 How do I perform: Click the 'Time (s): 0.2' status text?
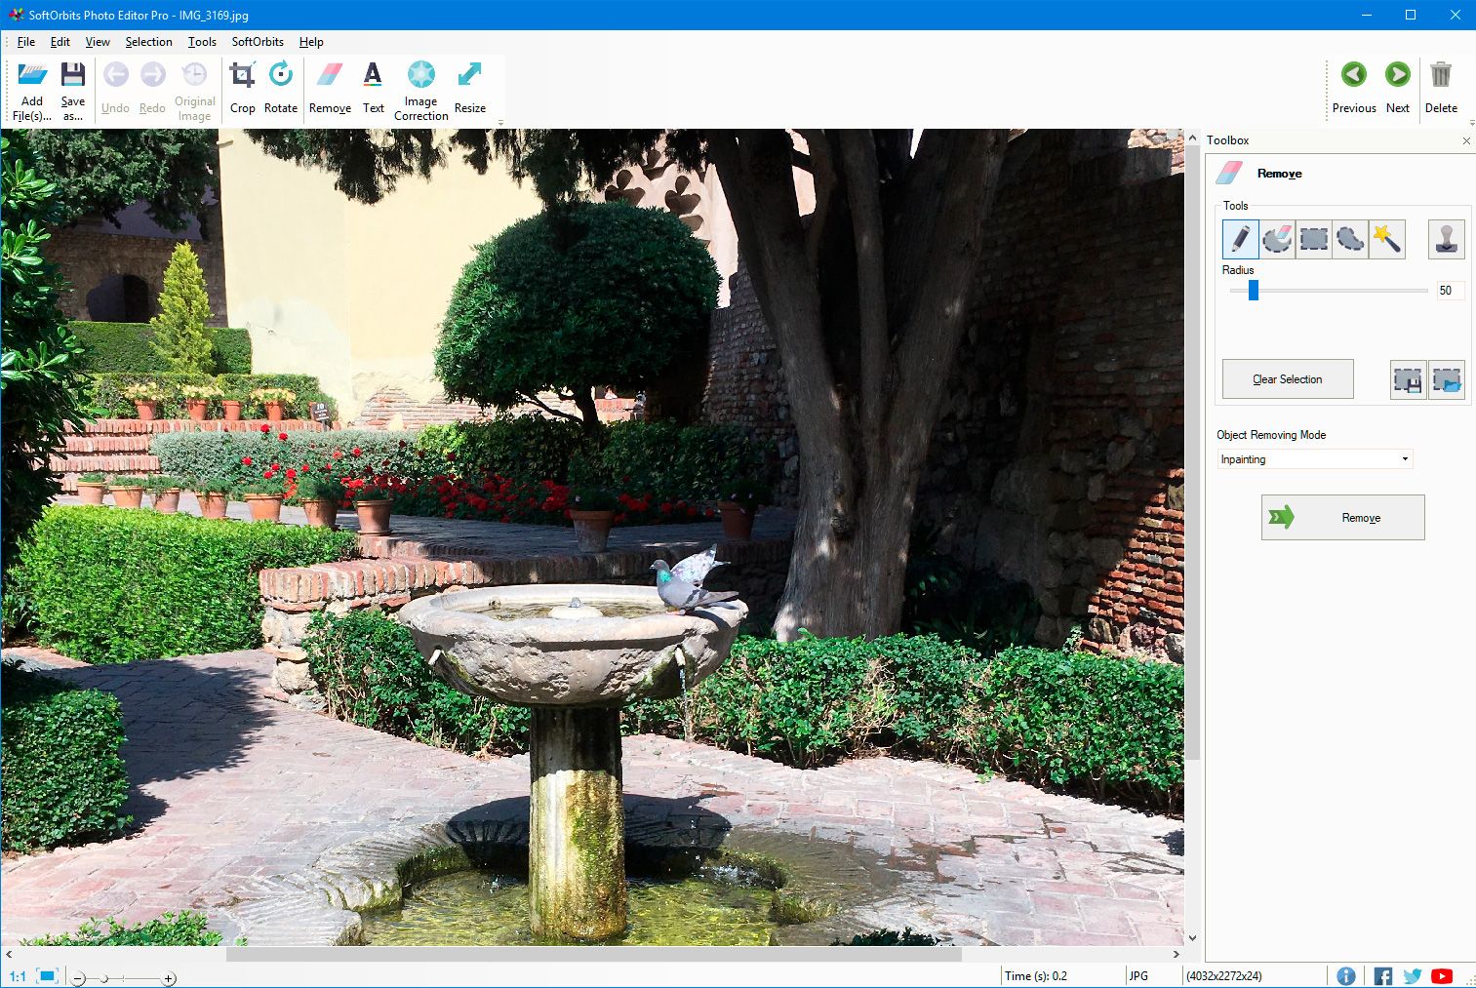pyautogui.click(x=1036, y=976)
